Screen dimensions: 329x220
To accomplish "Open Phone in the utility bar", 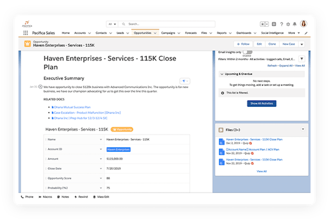I will click(x=27, y=197).
